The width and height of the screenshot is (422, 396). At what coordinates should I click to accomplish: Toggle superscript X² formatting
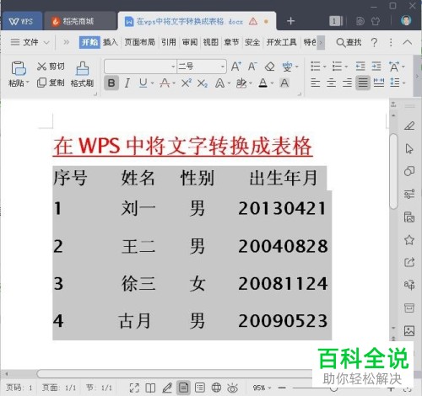(187, 83)
